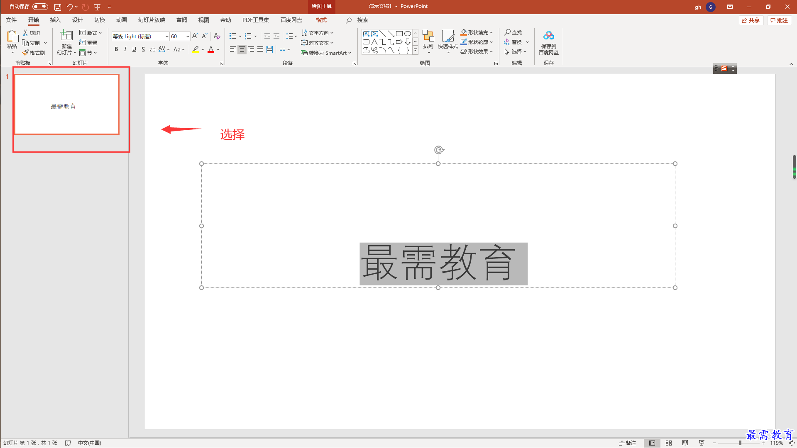Collapse the ribbon arrow
This screenshot has height=448, width=797.
click(791, 64)
